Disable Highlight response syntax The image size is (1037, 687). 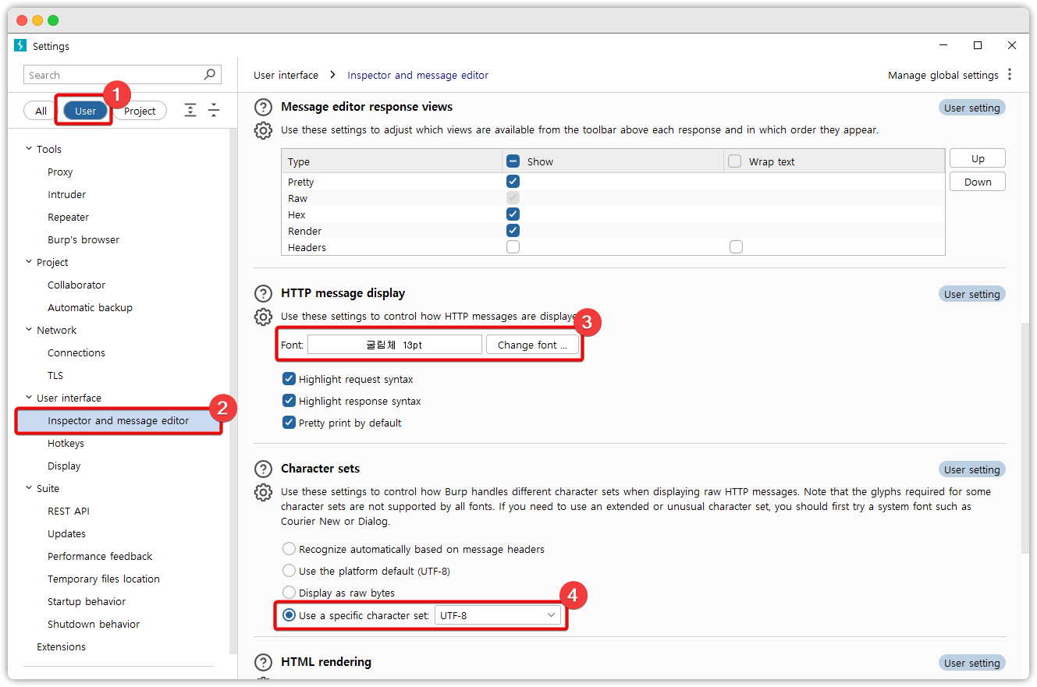coord(289,401)
